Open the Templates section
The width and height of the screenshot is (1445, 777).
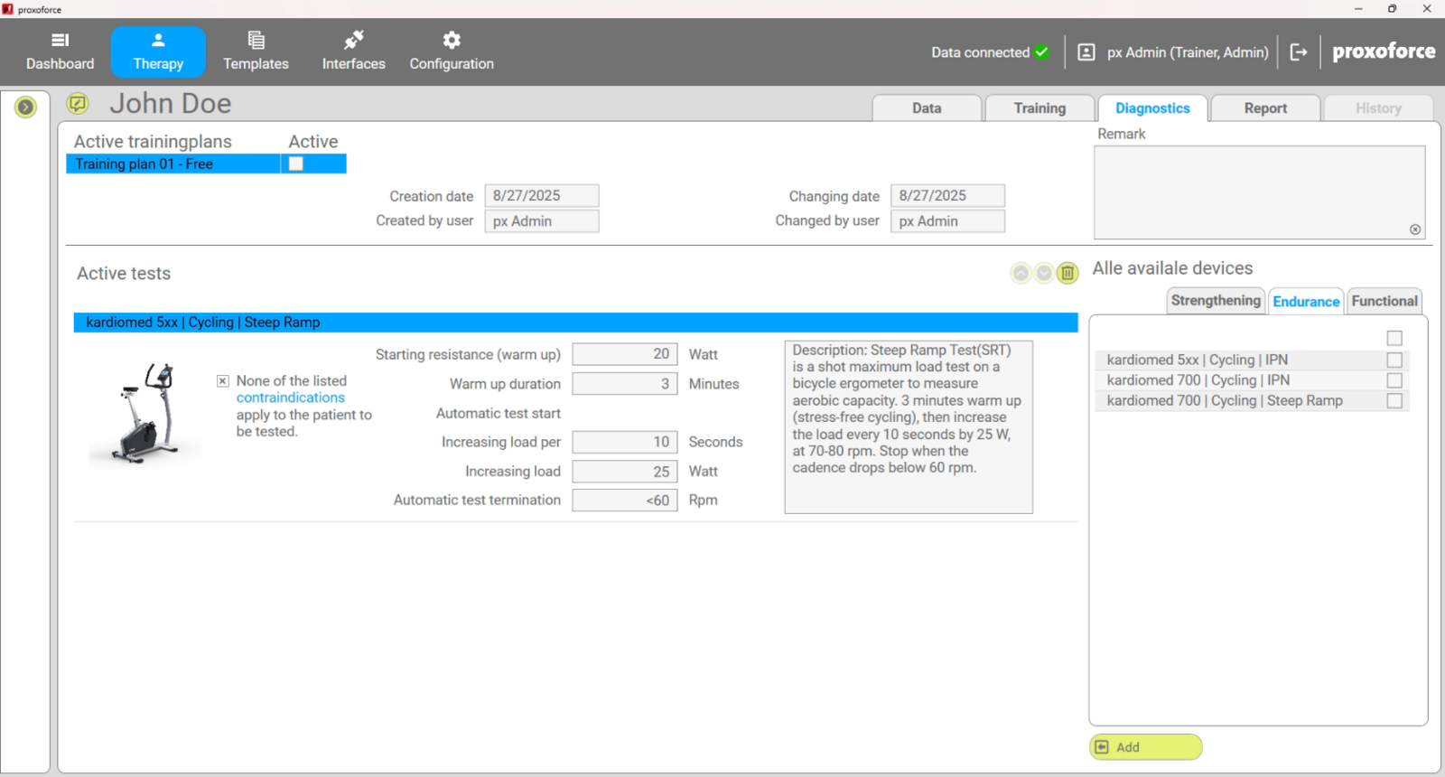(256, 51)
